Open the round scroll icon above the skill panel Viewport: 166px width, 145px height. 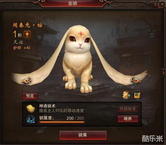pos(126,95)
